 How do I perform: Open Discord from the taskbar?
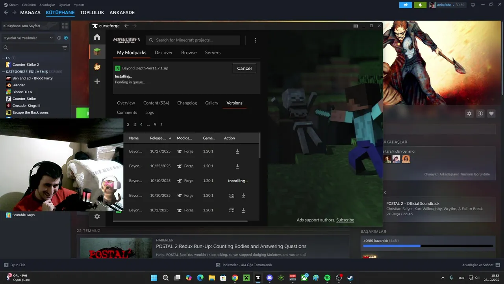(x=269, y=278)
